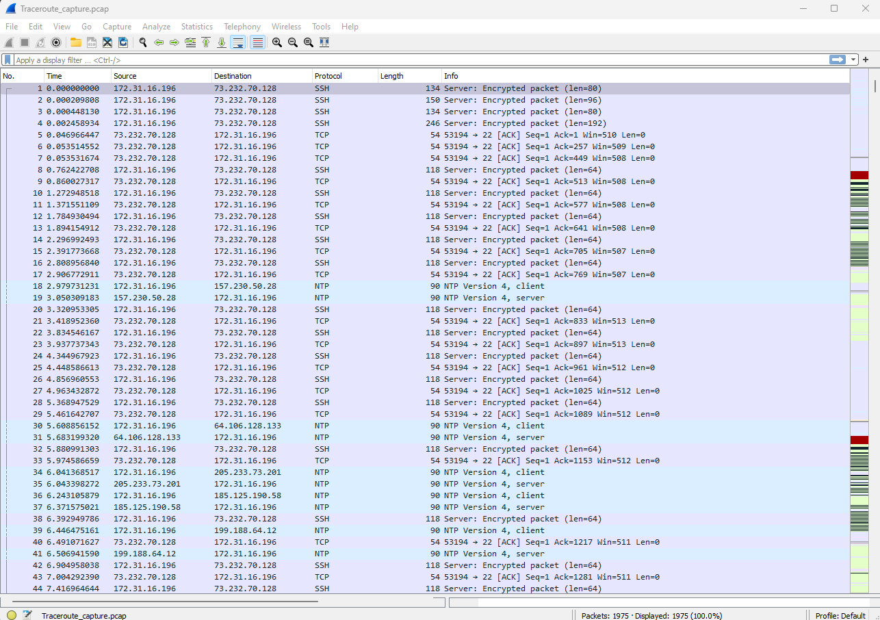This screenshot has width=880, height=620.
Task: Open the File menu
Action: (12, 27)
